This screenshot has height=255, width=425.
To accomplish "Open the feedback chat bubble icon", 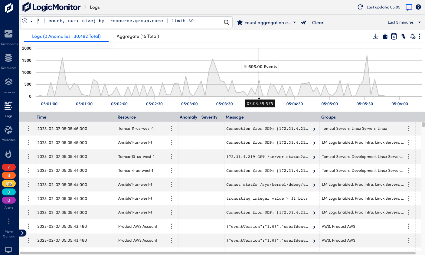I will click(409, 7).
